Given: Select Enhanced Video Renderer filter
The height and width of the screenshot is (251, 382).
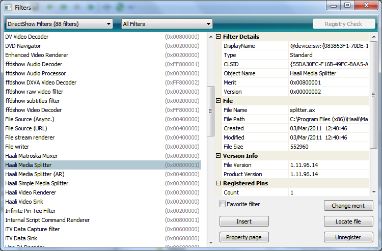Looking at the screenshot, I should (102, 55).
